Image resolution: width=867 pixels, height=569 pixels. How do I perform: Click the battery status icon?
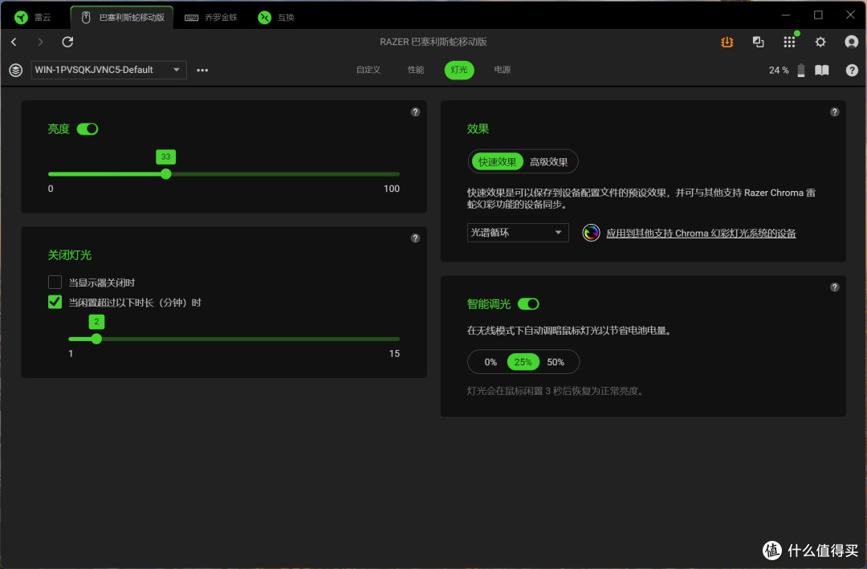801,71
